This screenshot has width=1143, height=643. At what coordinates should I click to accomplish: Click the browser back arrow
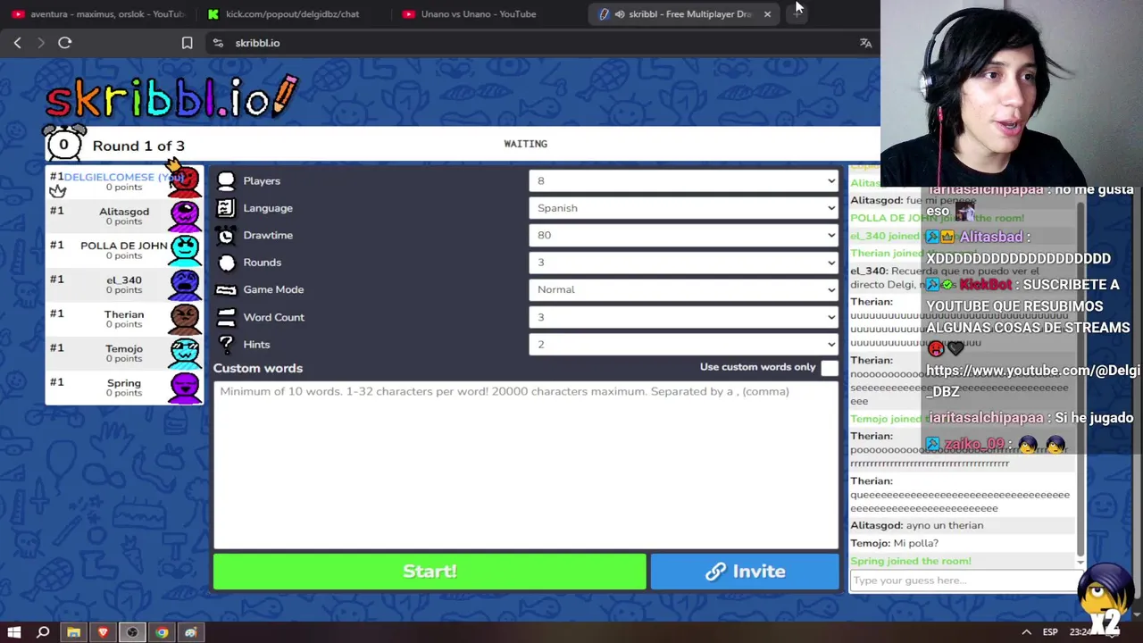click(x=17, y=42)
